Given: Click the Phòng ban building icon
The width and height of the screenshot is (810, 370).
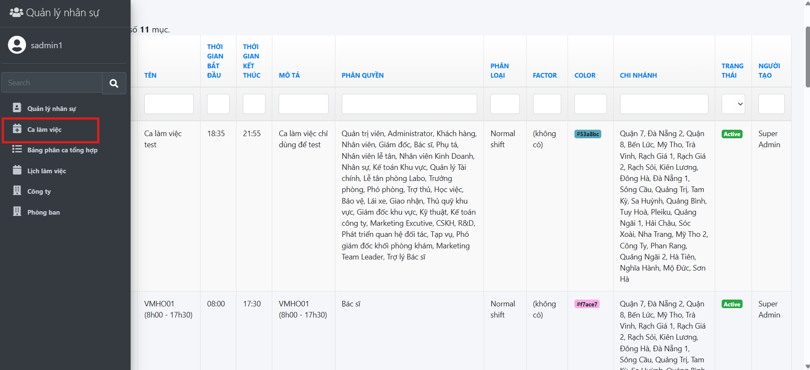Looking at the screenshot, I should click(x=17, y=212).
